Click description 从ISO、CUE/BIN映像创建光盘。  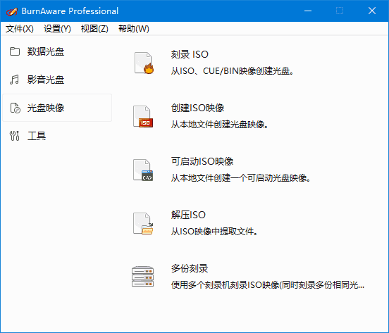coord(233,71)
